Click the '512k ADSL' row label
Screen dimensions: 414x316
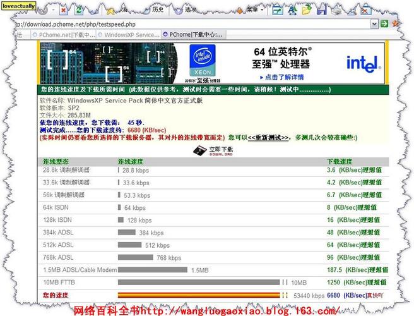58,245
